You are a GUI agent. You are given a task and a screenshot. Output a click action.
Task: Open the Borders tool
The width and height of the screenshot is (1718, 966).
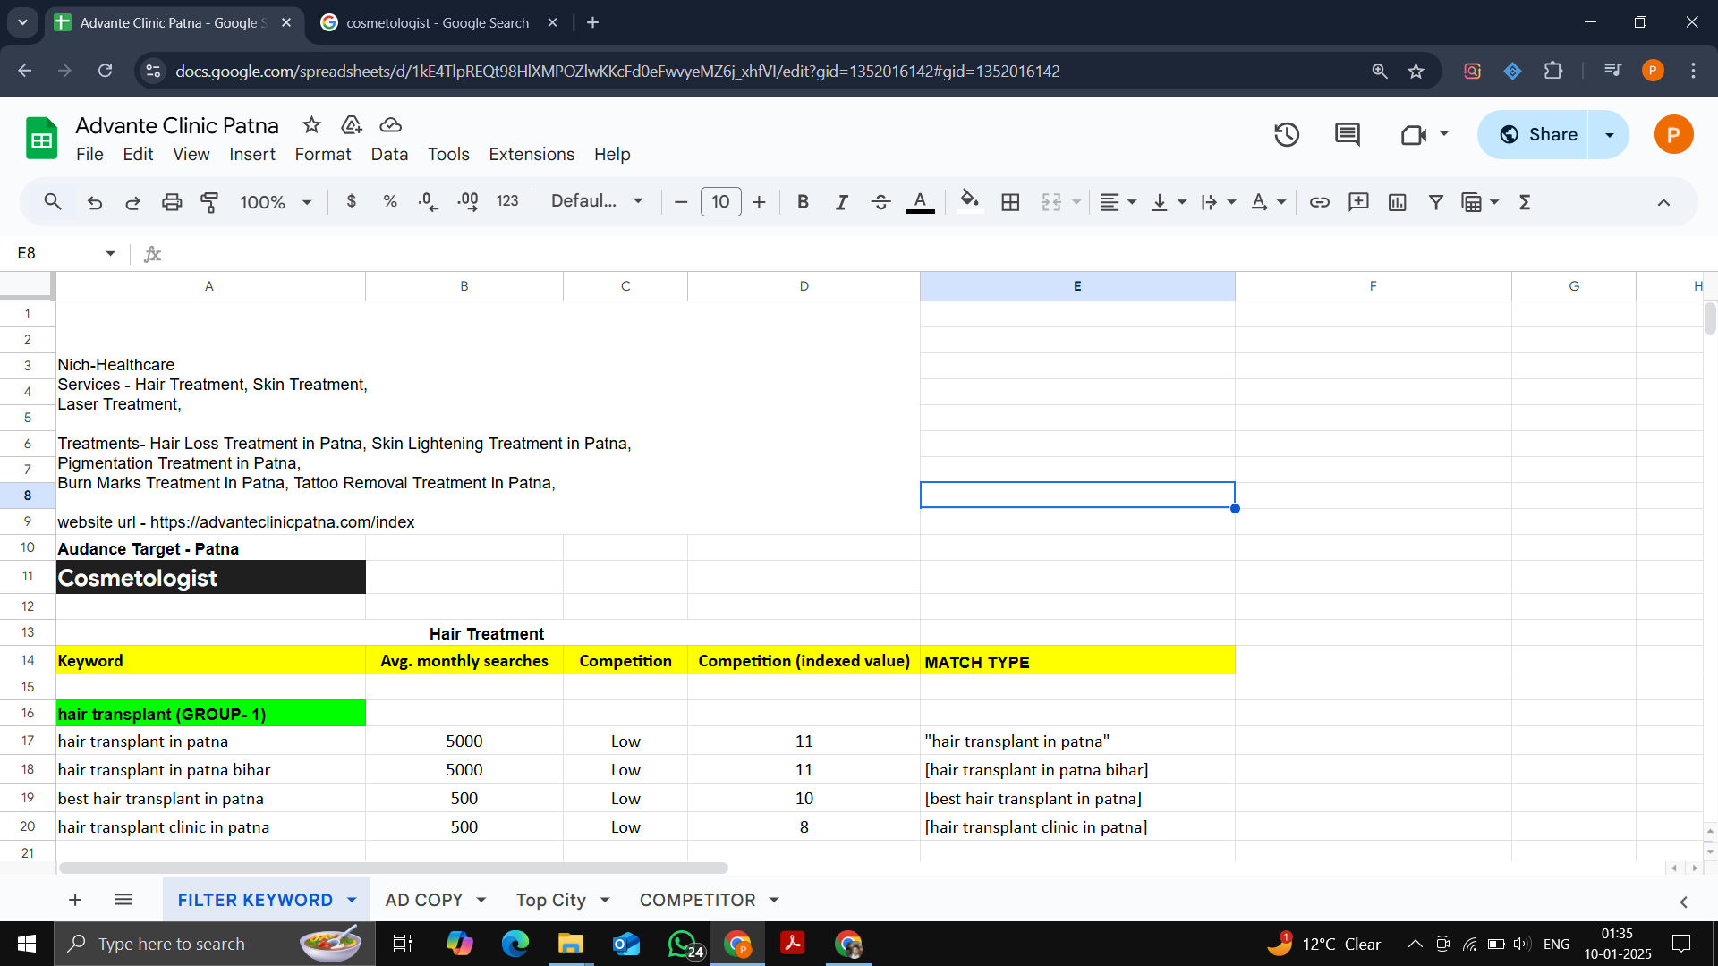[1010, 202]
